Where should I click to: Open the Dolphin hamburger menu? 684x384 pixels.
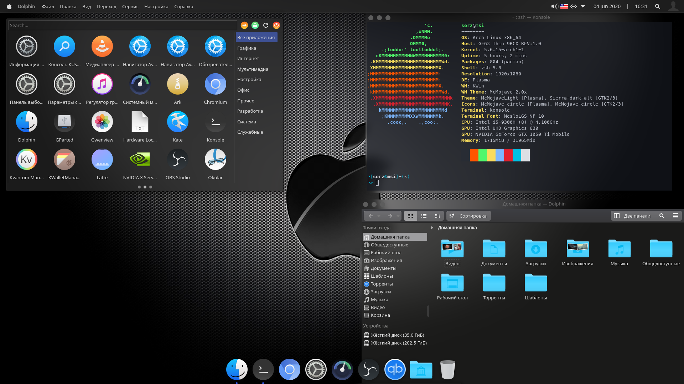[x=676, y=215]
